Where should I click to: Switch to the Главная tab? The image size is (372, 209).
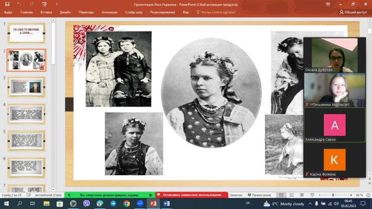pyautogui.click(x=27, y=13)
